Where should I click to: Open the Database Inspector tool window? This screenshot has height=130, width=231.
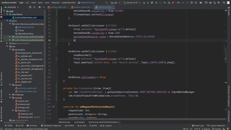pos(51,126)
